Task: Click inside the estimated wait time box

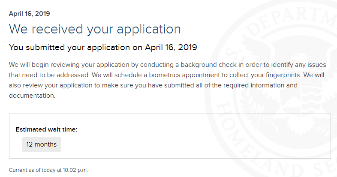Action: pos(170,136)
